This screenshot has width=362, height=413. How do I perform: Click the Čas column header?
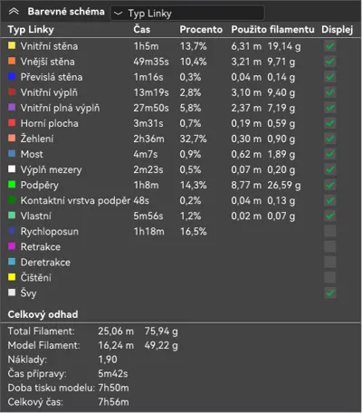point(142,29)
